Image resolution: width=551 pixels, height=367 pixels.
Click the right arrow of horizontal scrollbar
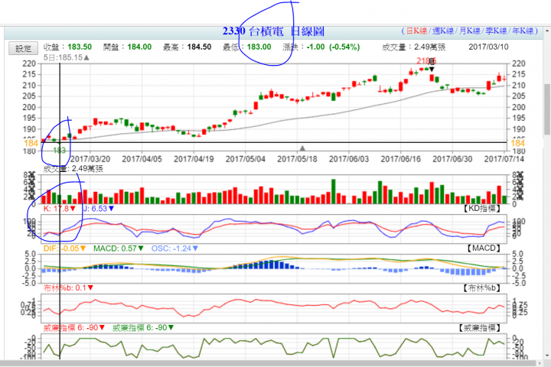click(x=540, y=363)
